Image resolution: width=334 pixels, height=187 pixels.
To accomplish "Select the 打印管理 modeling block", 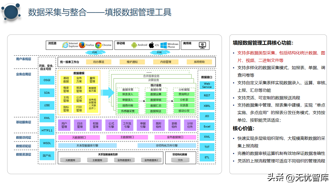I will pyautogui.click(x=79, y=109).
